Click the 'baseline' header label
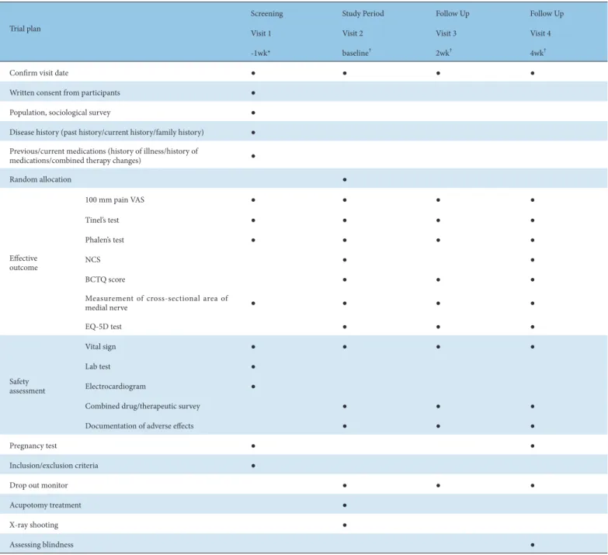Viewport: 608px width, 555px height. pos(356,53)
